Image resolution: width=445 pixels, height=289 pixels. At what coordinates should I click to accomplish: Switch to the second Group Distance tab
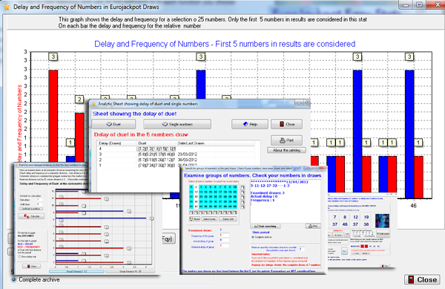(x=131, y=272)
